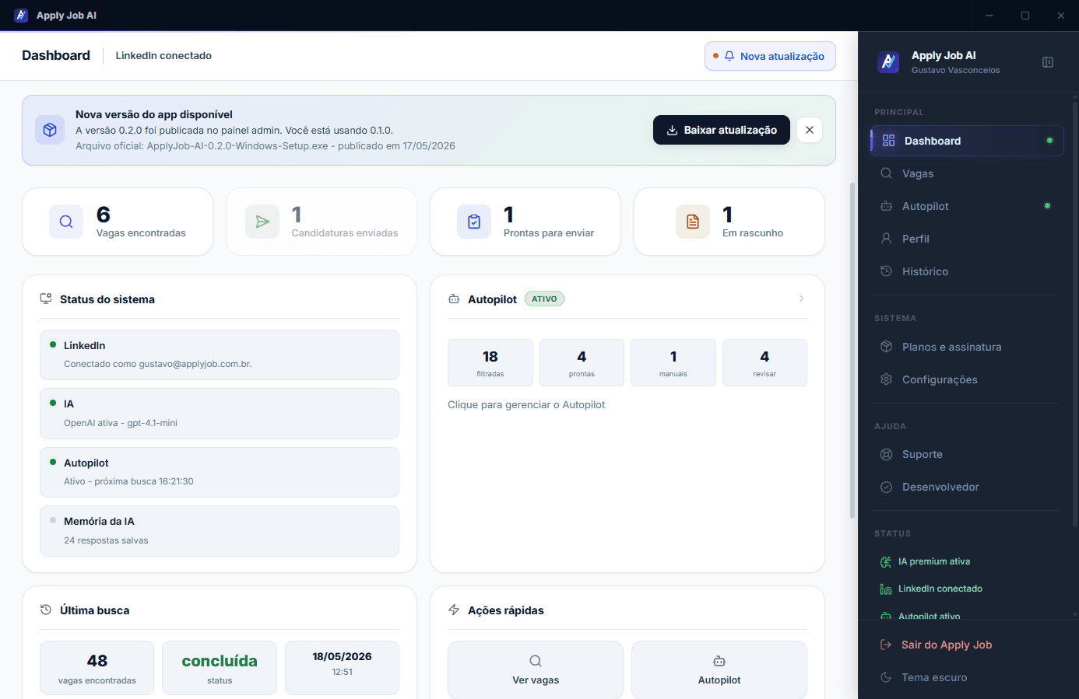Dismiss the update banner with X

[810, 130]
